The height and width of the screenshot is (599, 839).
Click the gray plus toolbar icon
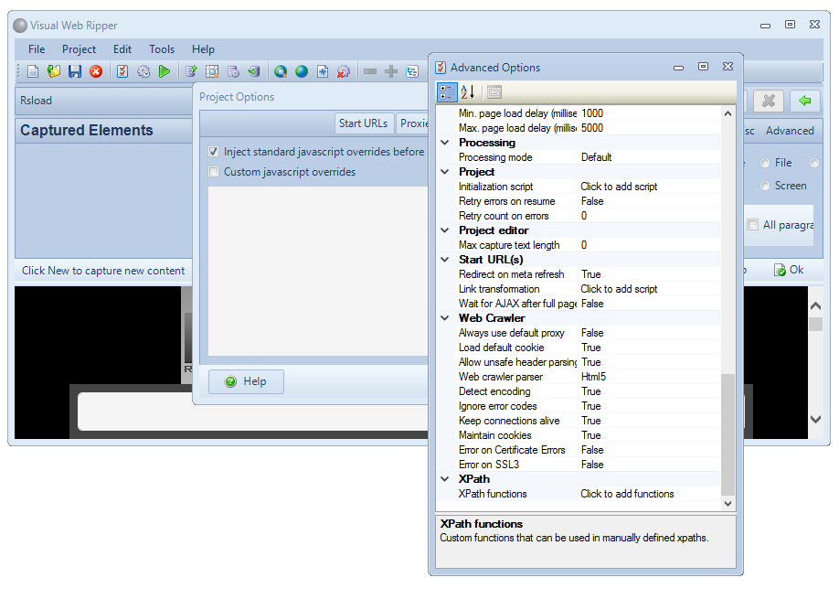391,71
